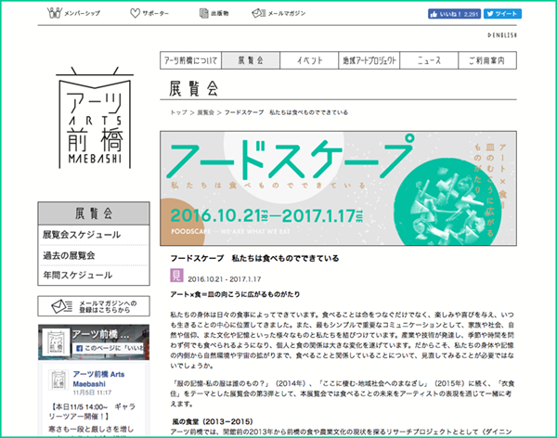The height and width of the screenshot is (438, 557).
Task: Select the ニュース navigation tab
Action: [x=428, y=59]
